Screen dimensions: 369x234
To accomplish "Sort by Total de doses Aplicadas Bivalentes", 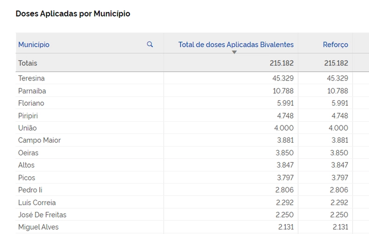I will [236, 44].
